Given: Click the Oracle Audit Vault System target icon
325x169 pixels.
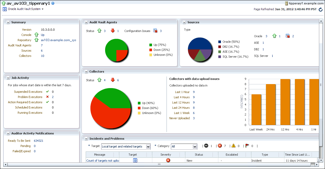Looking at the screenshot, I should click(x=4, y=9).
